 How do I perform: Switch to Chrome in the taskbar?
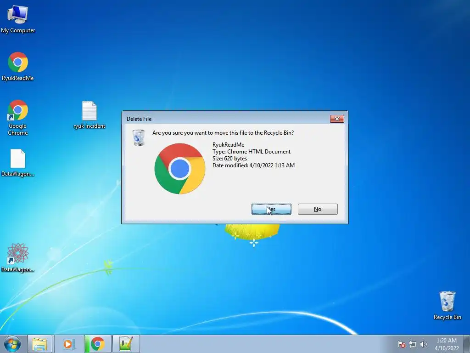97,344
